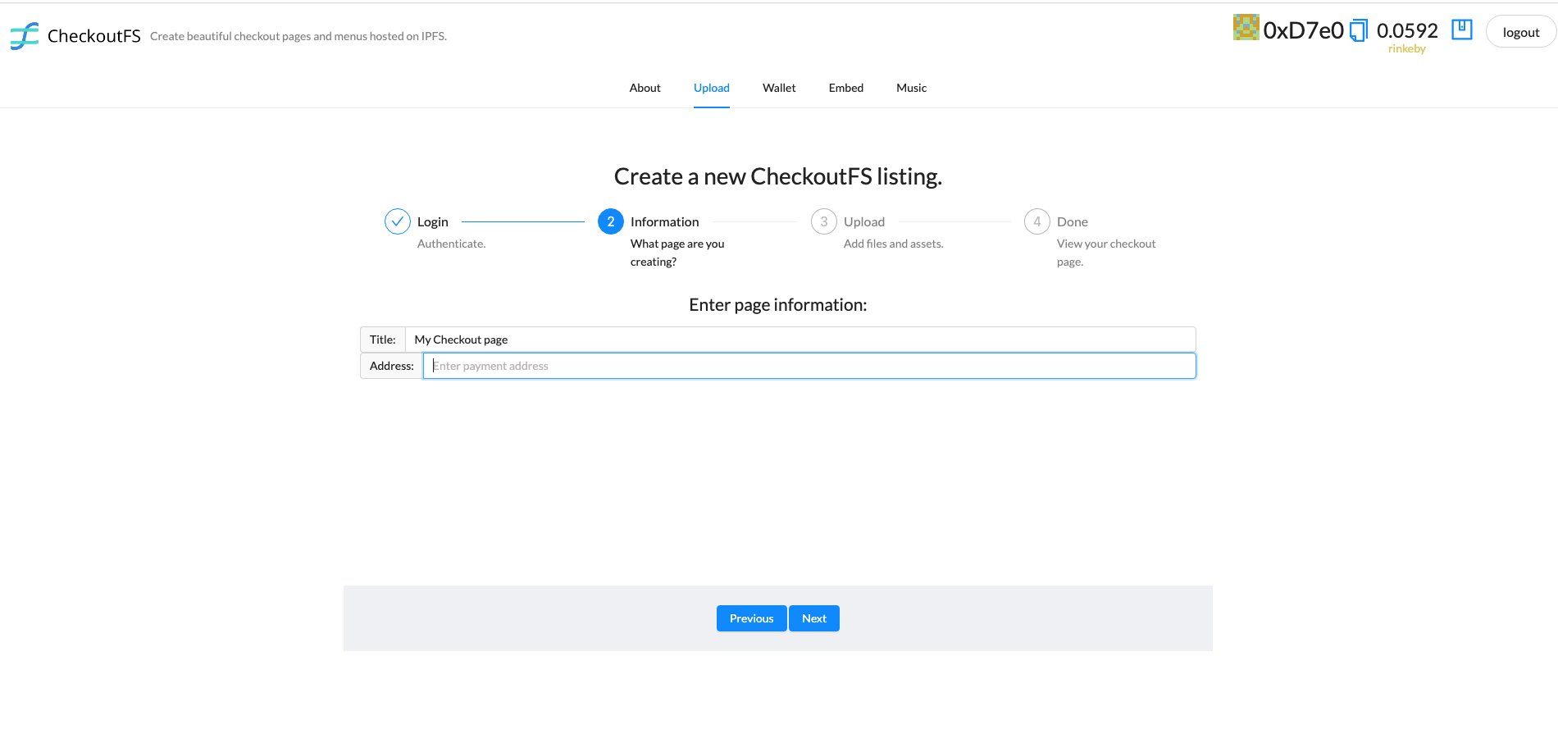Open the Music tab

click(x=912, y=88)
